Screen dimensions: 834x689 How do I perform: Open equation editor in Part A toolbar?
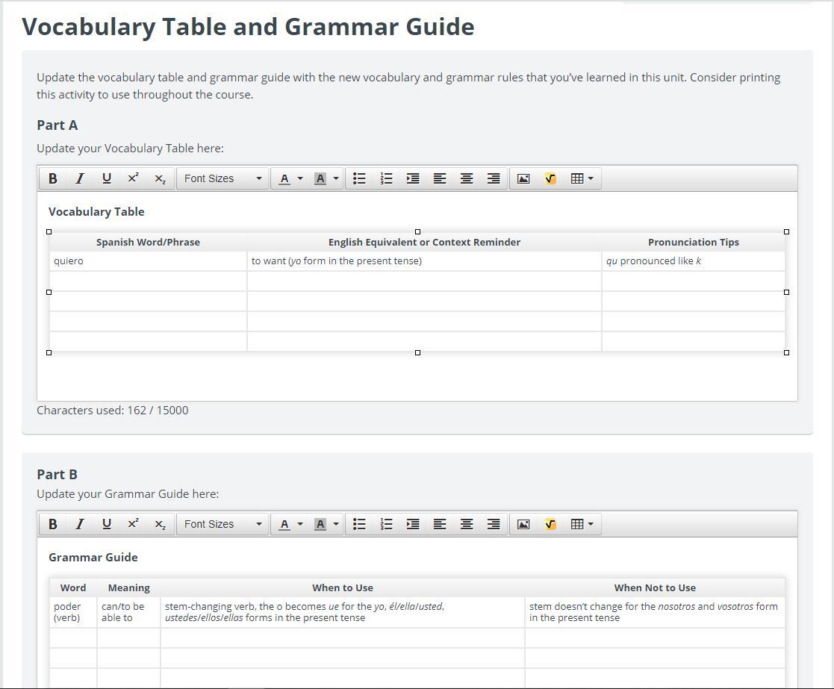550,178
